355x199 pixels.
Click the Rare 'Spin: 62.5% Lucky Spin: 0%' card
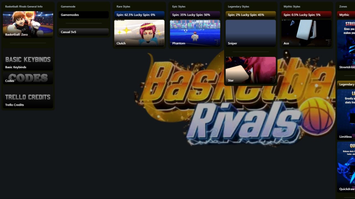(139, 15)
